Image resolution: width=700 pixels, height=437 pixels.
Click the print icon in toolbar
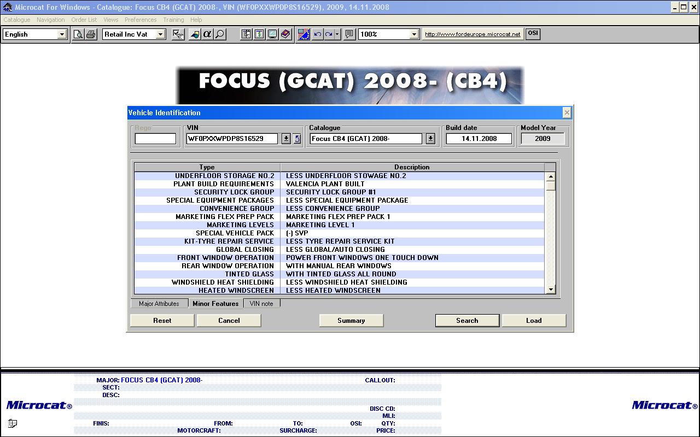tap(91, 34)
